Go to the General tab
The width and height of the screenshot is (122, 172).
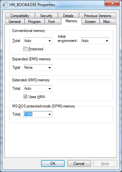pos(15,22)
